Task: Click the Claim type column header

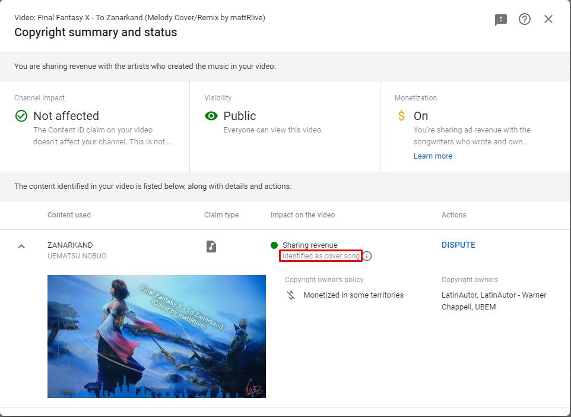Action: [x=221, y=215]
